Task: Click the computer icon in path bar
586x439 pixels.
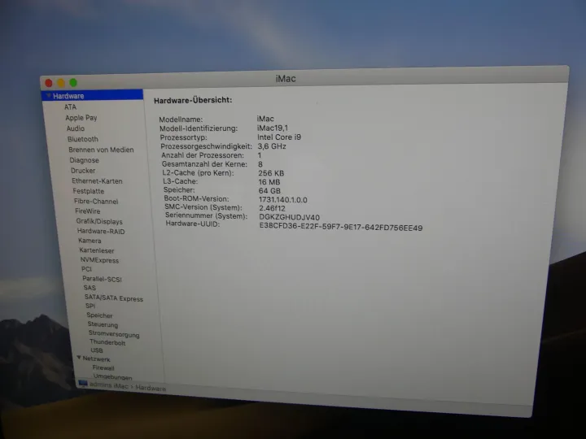Action: (x=83, y=384)
